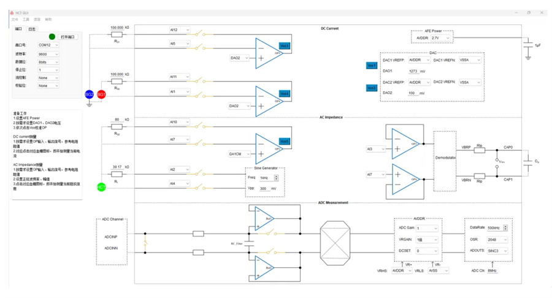The height and width of the screenshot is (298, 552).
Task: Click the DAO1 voltage input field
Action: [417, 71]
